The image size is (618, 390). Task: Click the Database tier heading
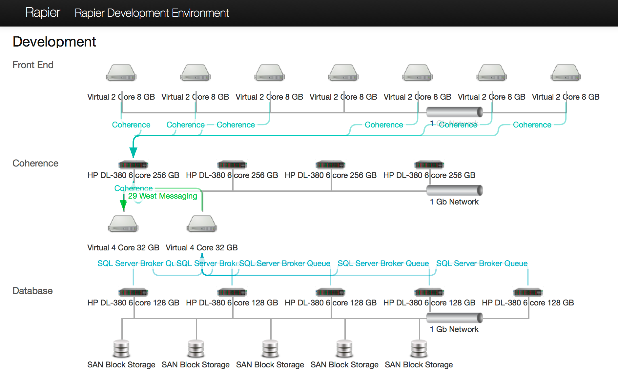pyautogui.click(x=32, y=291)
